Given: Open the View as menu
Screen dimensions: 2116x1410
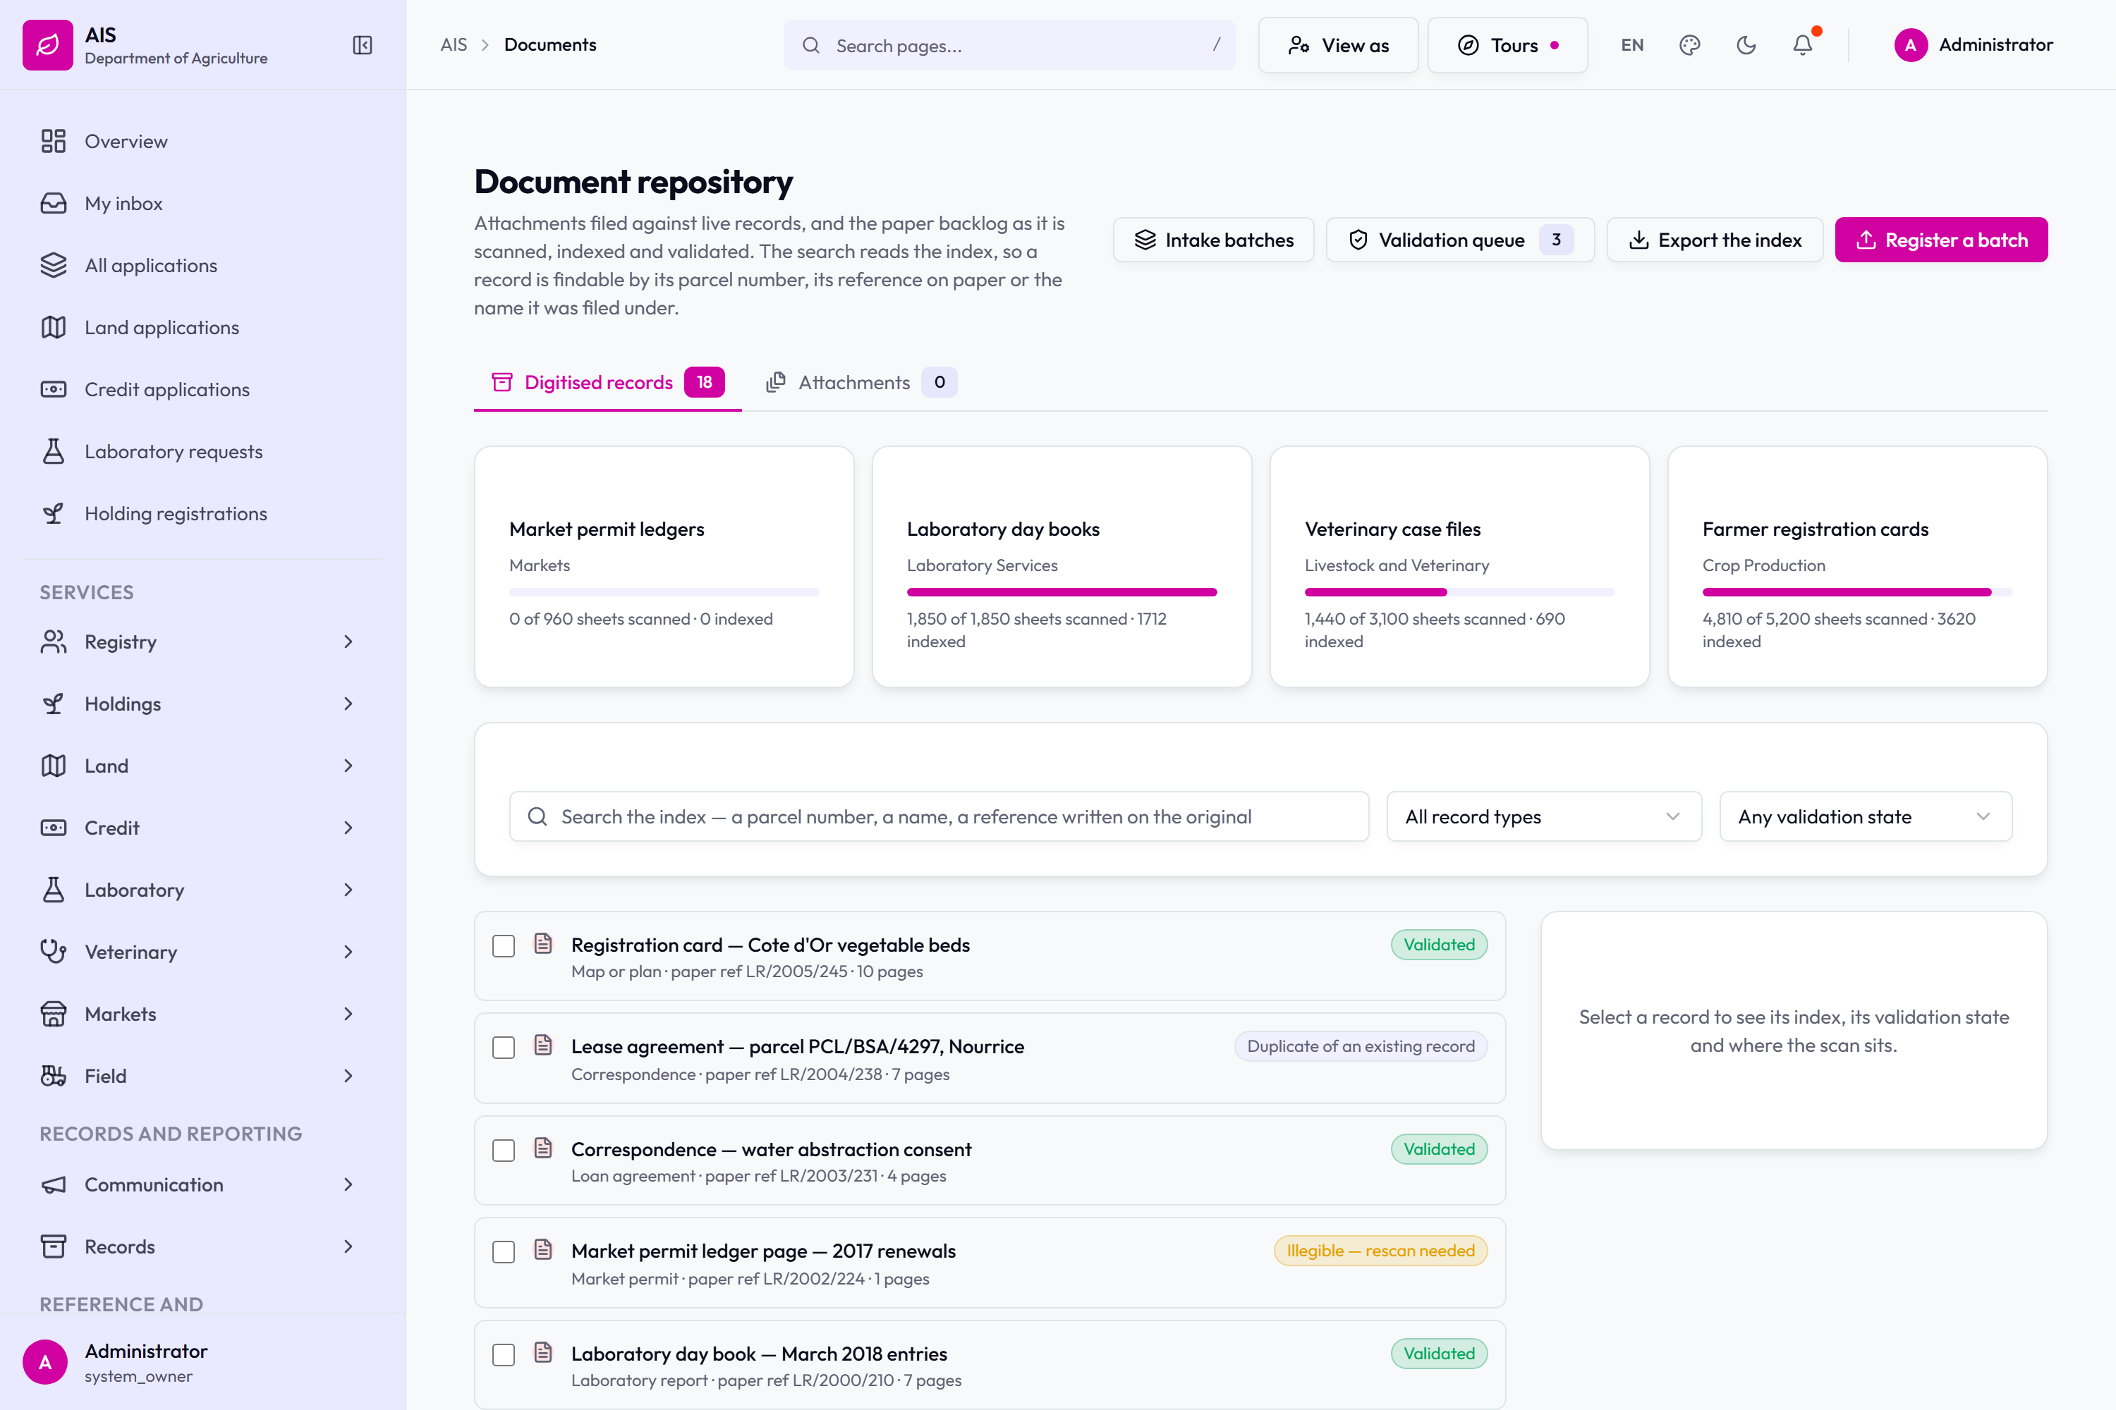Looking at the screenshot, I should [x=1338, y=45].
